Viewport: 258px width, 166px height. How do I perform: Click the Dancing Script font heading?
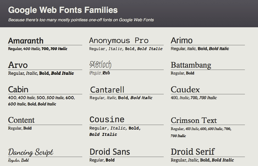(x=30, y=152)
